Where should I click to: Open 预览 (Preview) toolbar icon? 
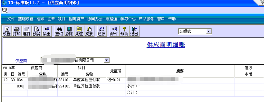pyautogui.click(x=37, y=31)
